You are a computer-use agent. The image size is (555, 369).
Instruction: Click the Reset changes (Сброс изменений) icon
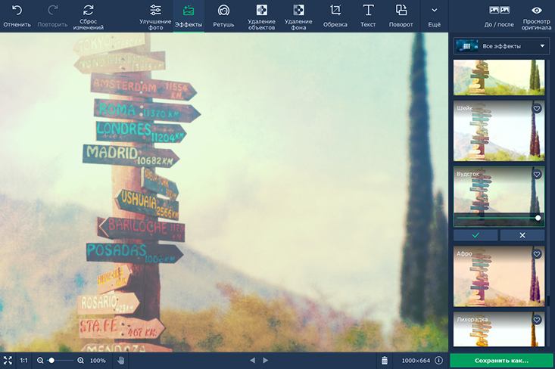click(89, 11)
